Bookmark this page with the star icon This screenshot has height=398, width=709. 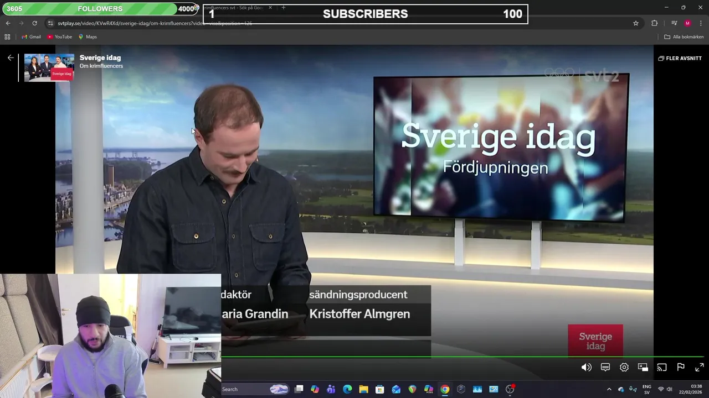pyautogui.click(x=636, y=23)
